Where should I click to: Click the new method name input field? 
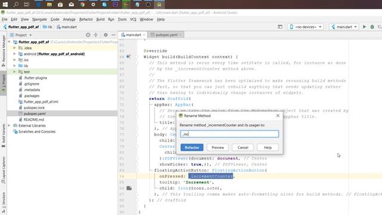229,134
